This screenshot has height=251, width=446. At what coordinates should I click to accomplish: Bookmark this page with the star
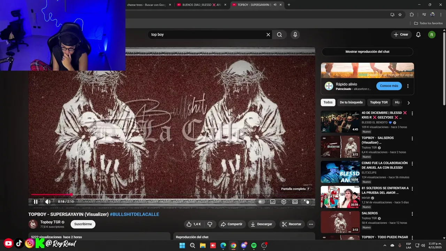pos(400,15)
